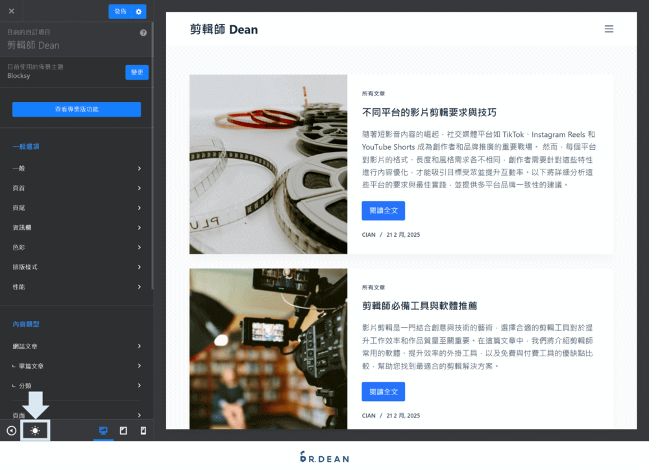
Task: Expand the 分類 content section
Action: 76,385
